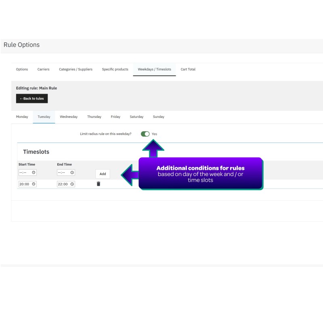Screen dimensions: 323x323
Task: Edit the 20:00 start time field
Action: click(27, 184)
